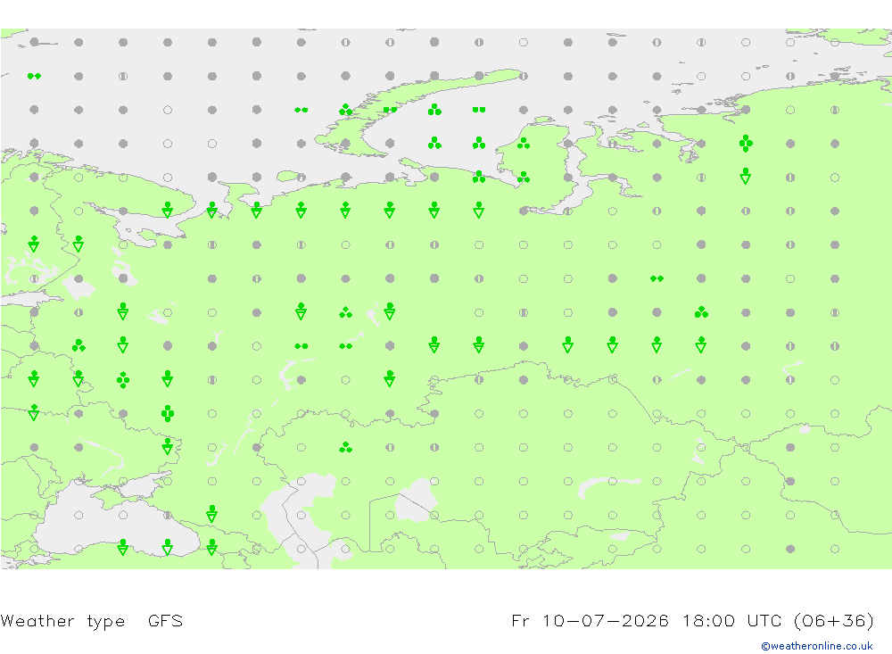Click the "18:00 UTC" time text
Viewport: 892px width, 654px height.
point(732,620)
